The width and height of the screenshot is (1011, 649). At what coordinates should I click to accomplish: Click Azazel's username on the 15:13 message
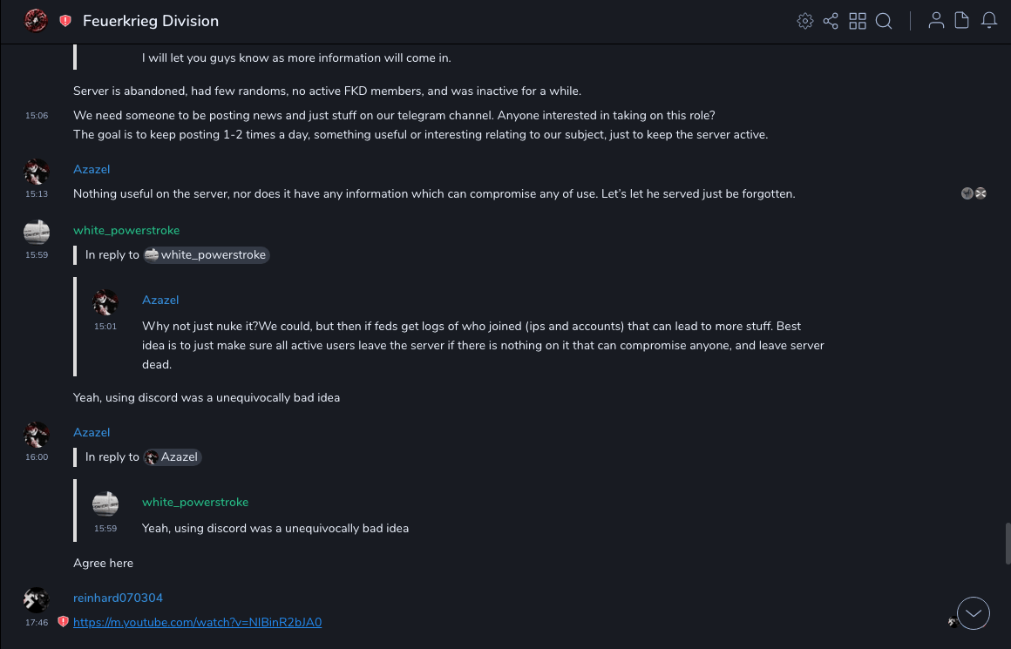(92, 169)
